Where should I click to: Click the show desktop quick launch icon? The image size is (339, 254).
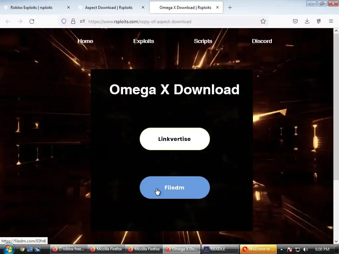click(x=29, y=249)
